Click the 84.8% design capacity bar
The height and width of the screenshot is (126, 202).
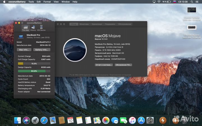click(34, 71)
